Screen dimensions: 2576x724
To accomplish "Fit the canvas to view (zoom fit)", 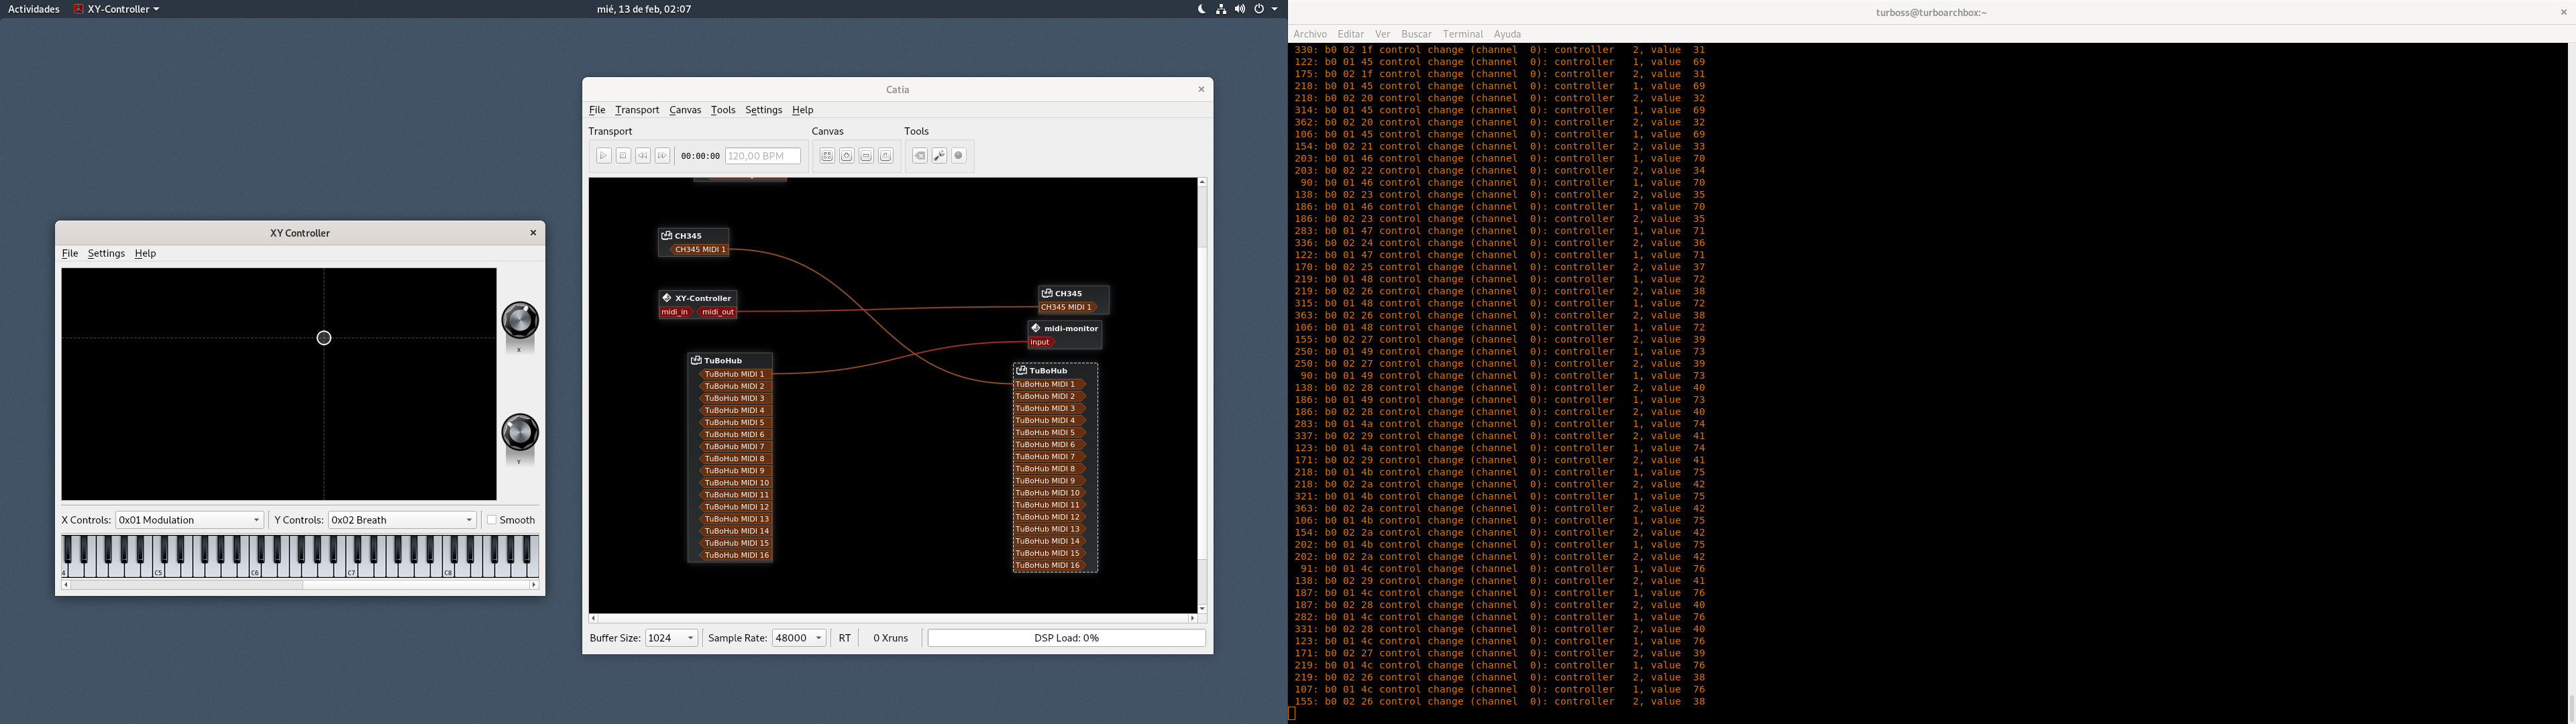I will pyautogui.click(x=827, y=156).
